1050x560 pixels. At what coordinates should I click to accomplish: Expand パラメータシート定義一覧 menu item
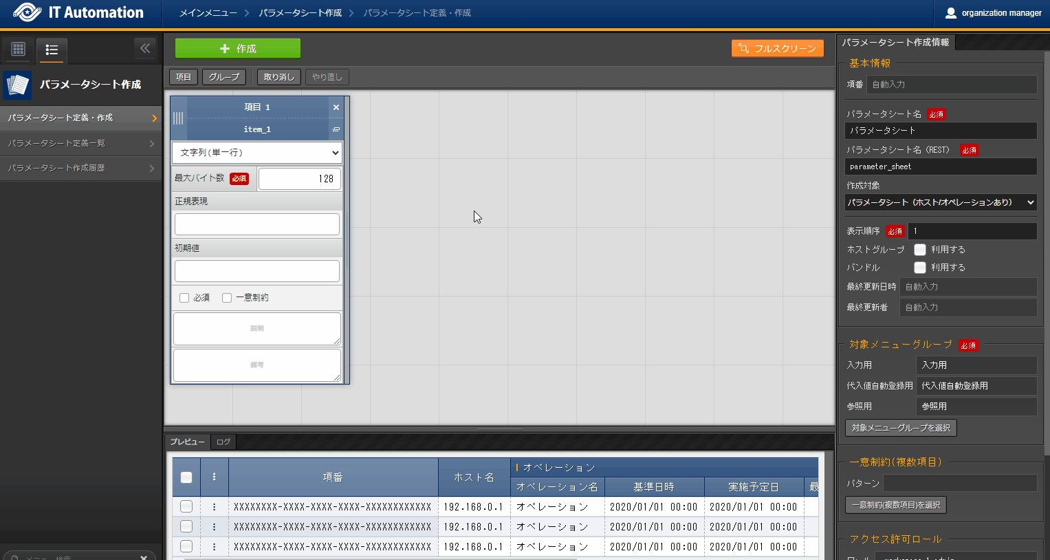(x=80, y=143)
